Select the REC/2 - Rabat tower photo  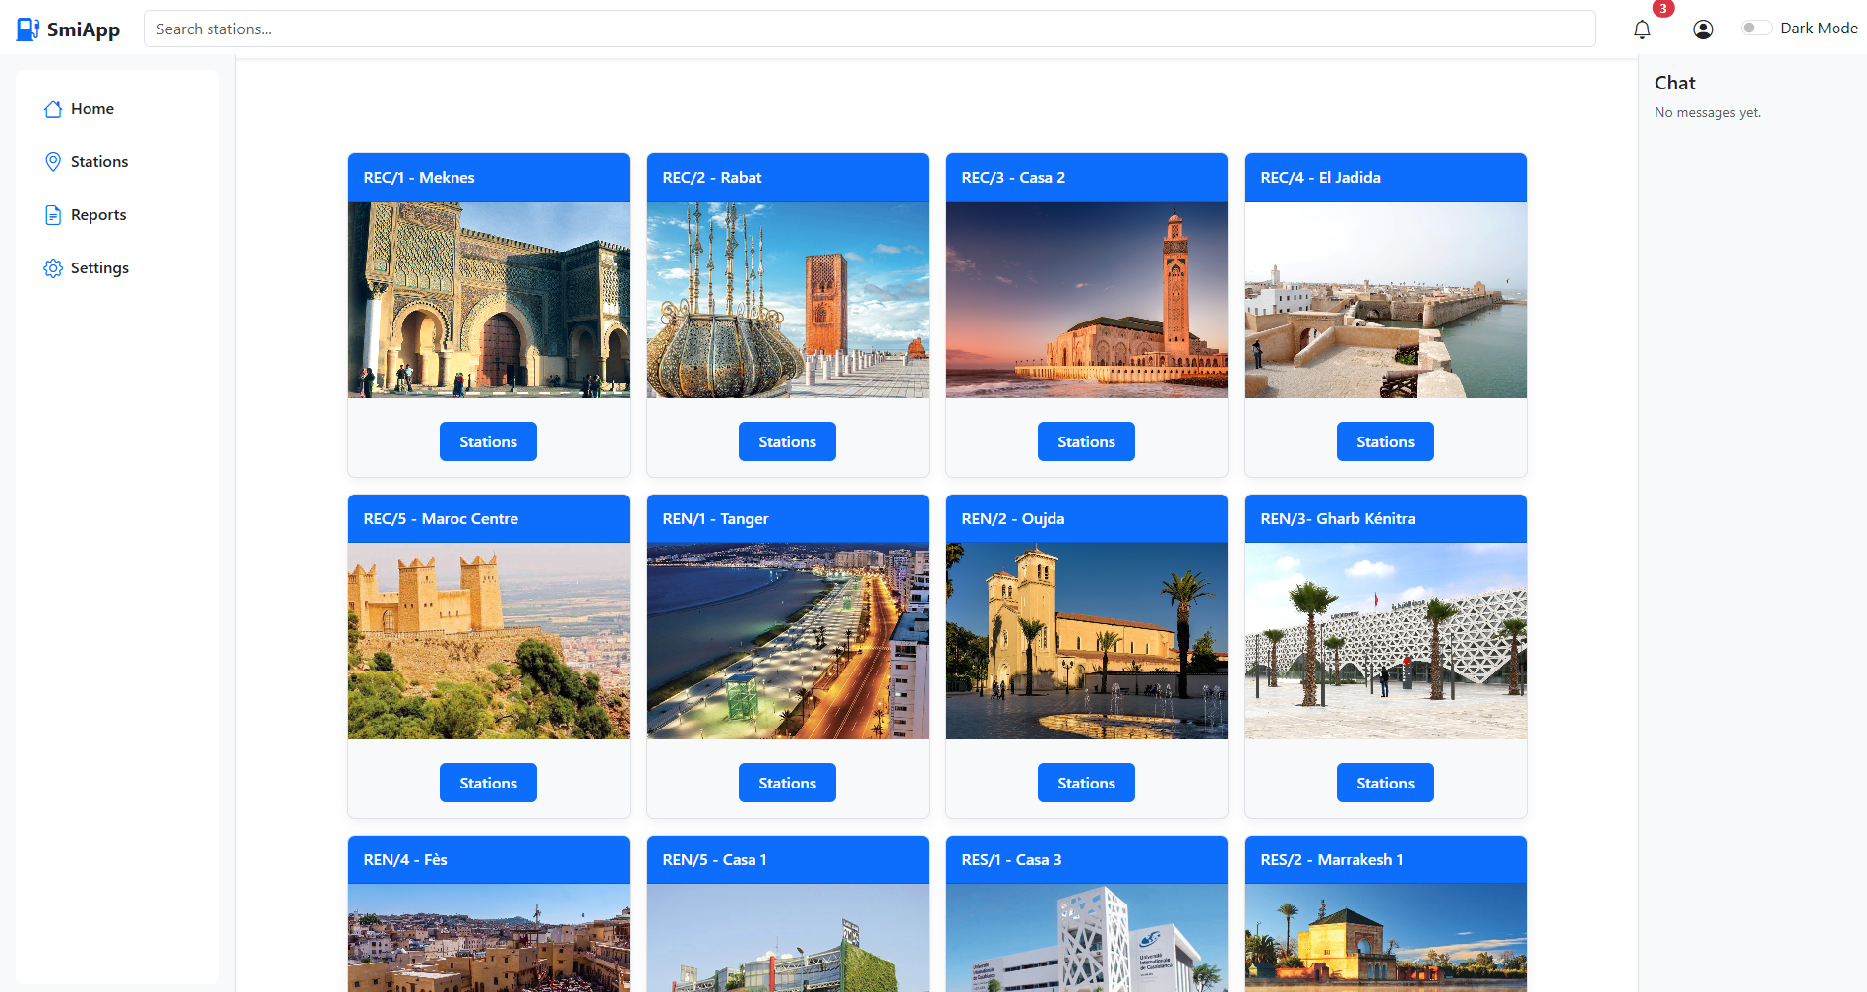(x=787, y=300)
